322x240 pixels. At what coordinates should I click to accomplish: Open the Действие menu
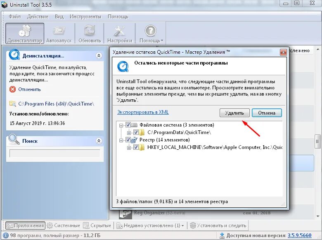point(38,17)
